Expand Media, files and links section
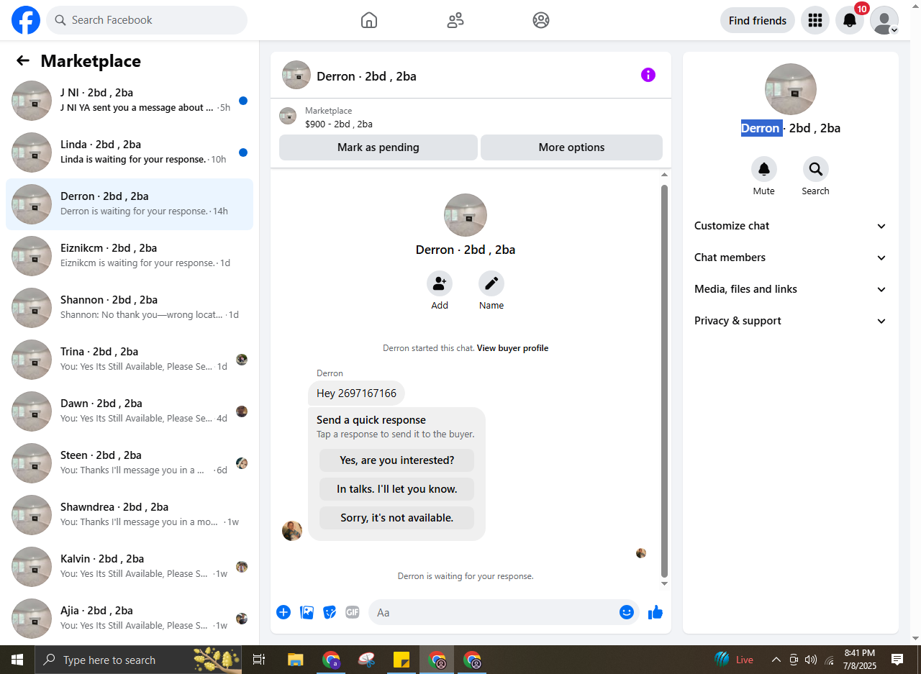This screenshot has height=674, width=921. (x=791, y=289)
